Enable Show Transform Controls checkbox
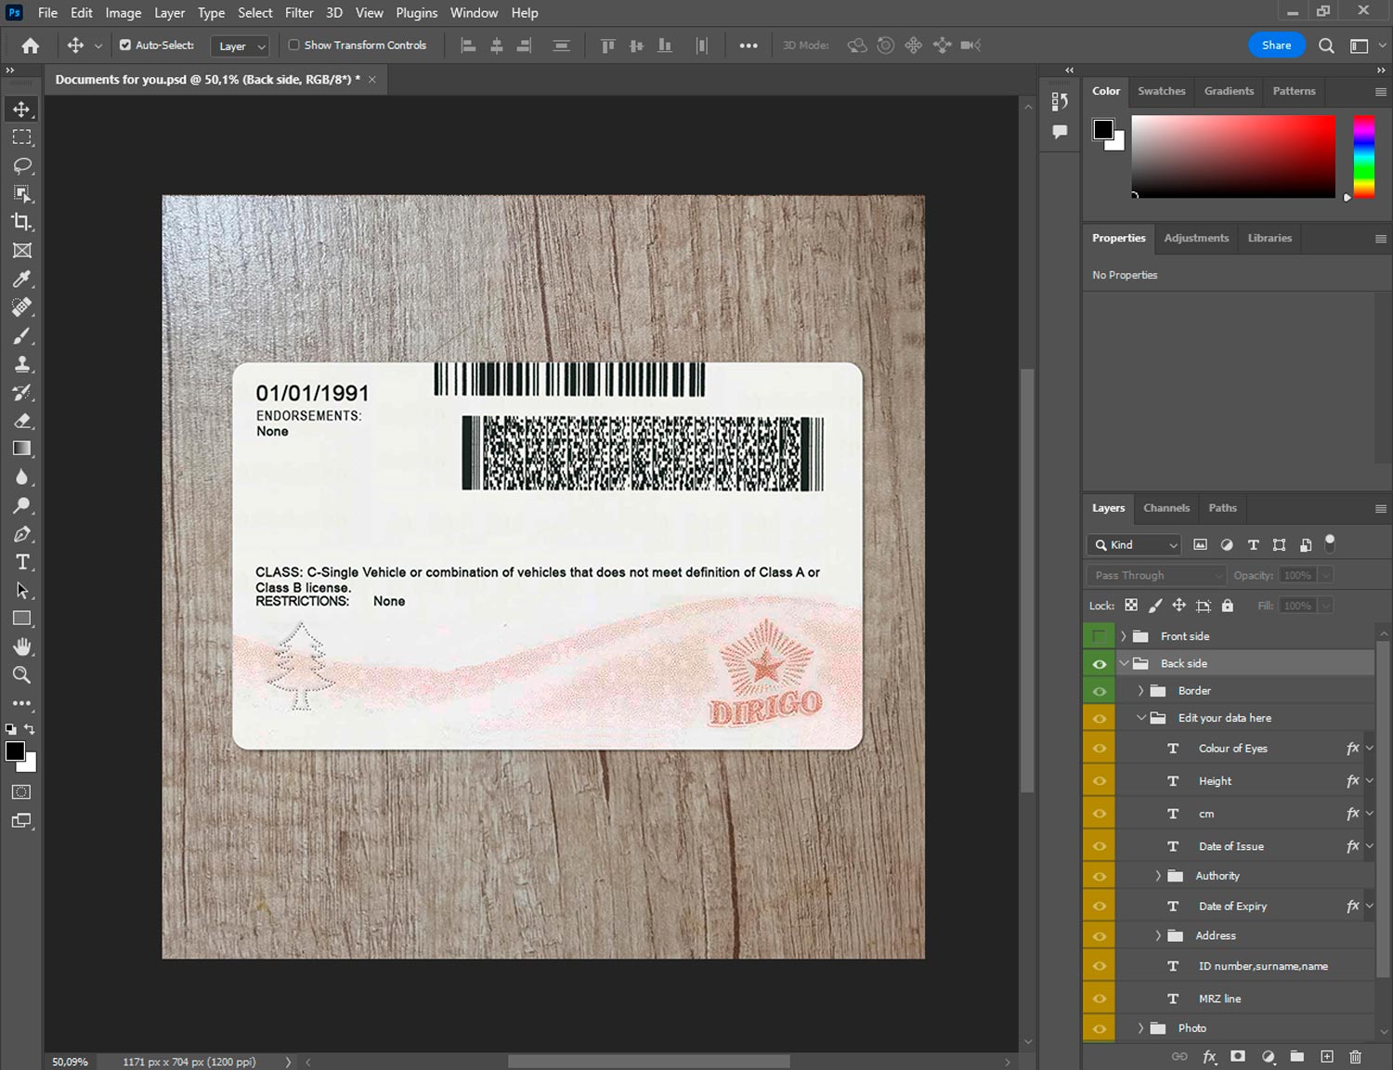The image size is (1393, 1070). pyautogui.click(x=293, y=45)
